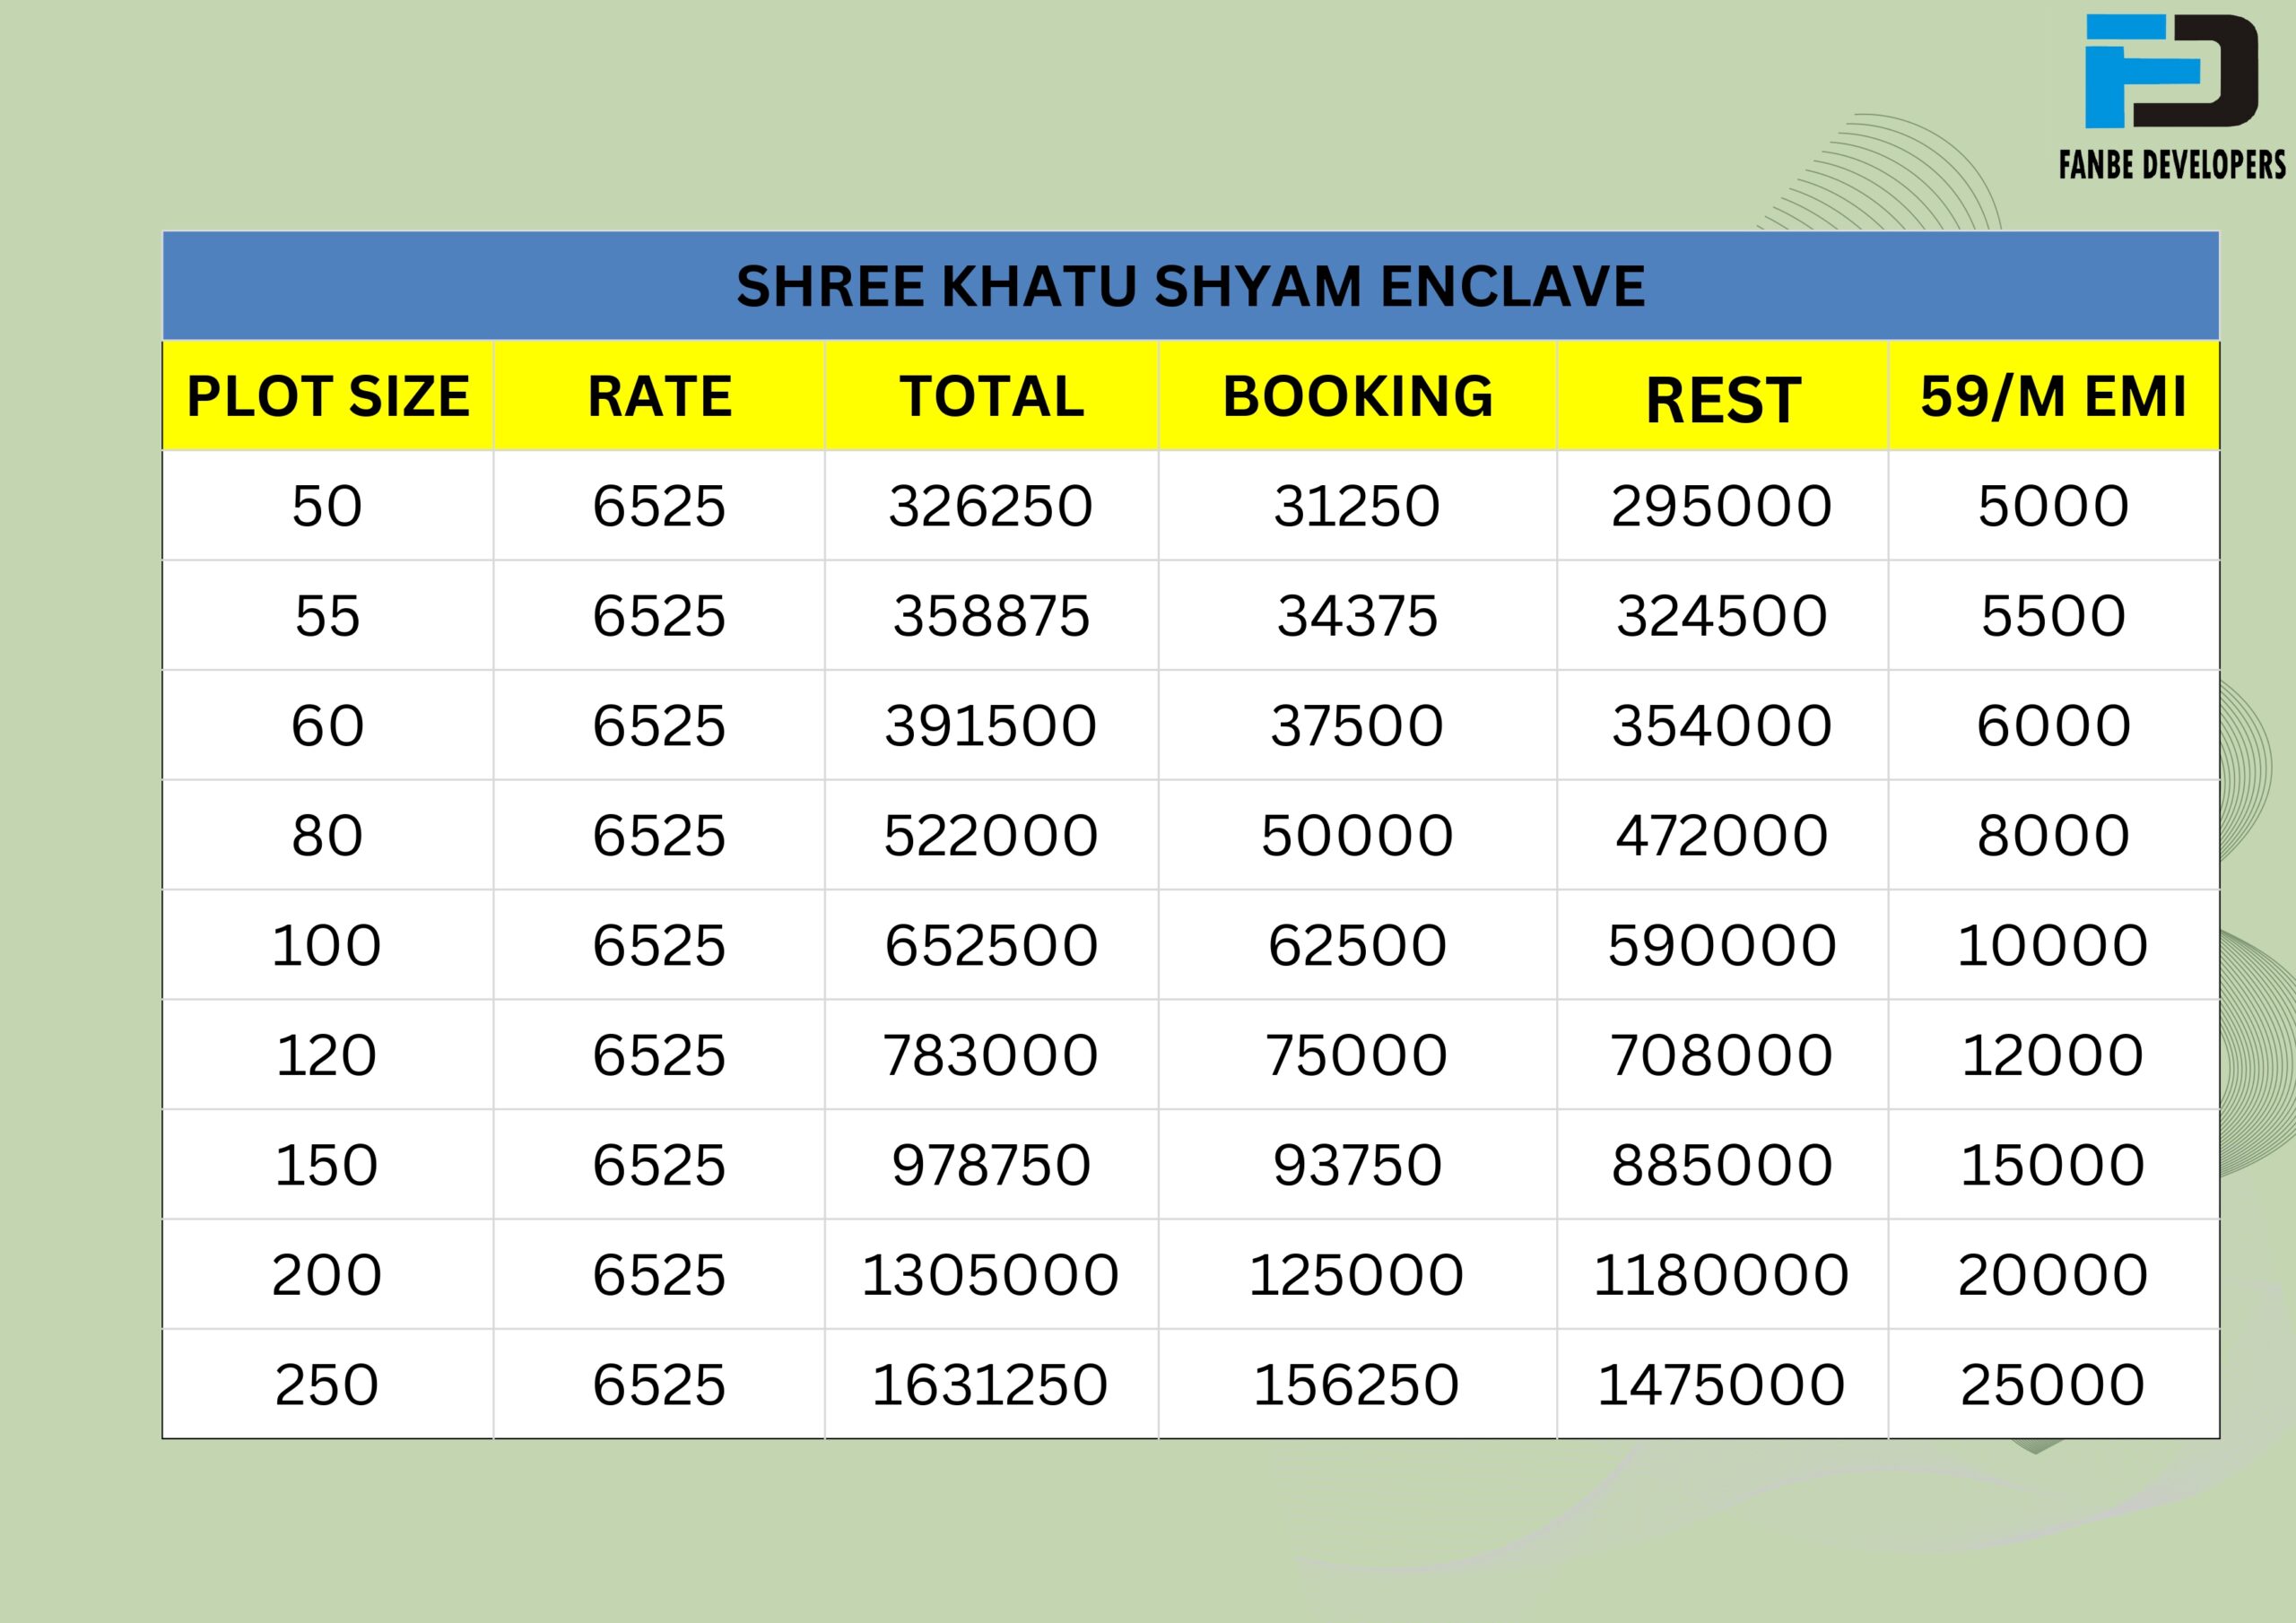
Task: Select the REST column header
Action: point(1722,400)
